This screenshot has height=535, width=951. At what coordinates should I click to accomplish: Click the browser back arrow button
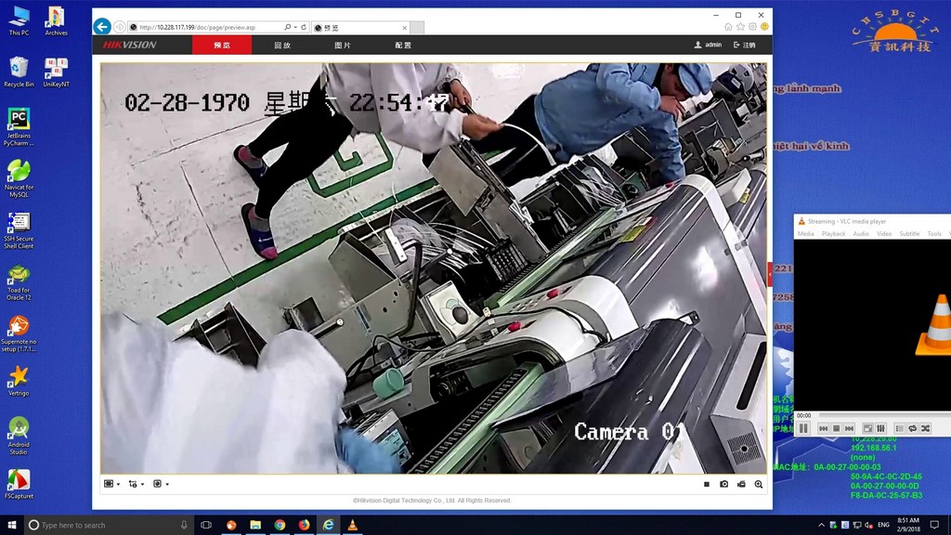click(102, 27)
